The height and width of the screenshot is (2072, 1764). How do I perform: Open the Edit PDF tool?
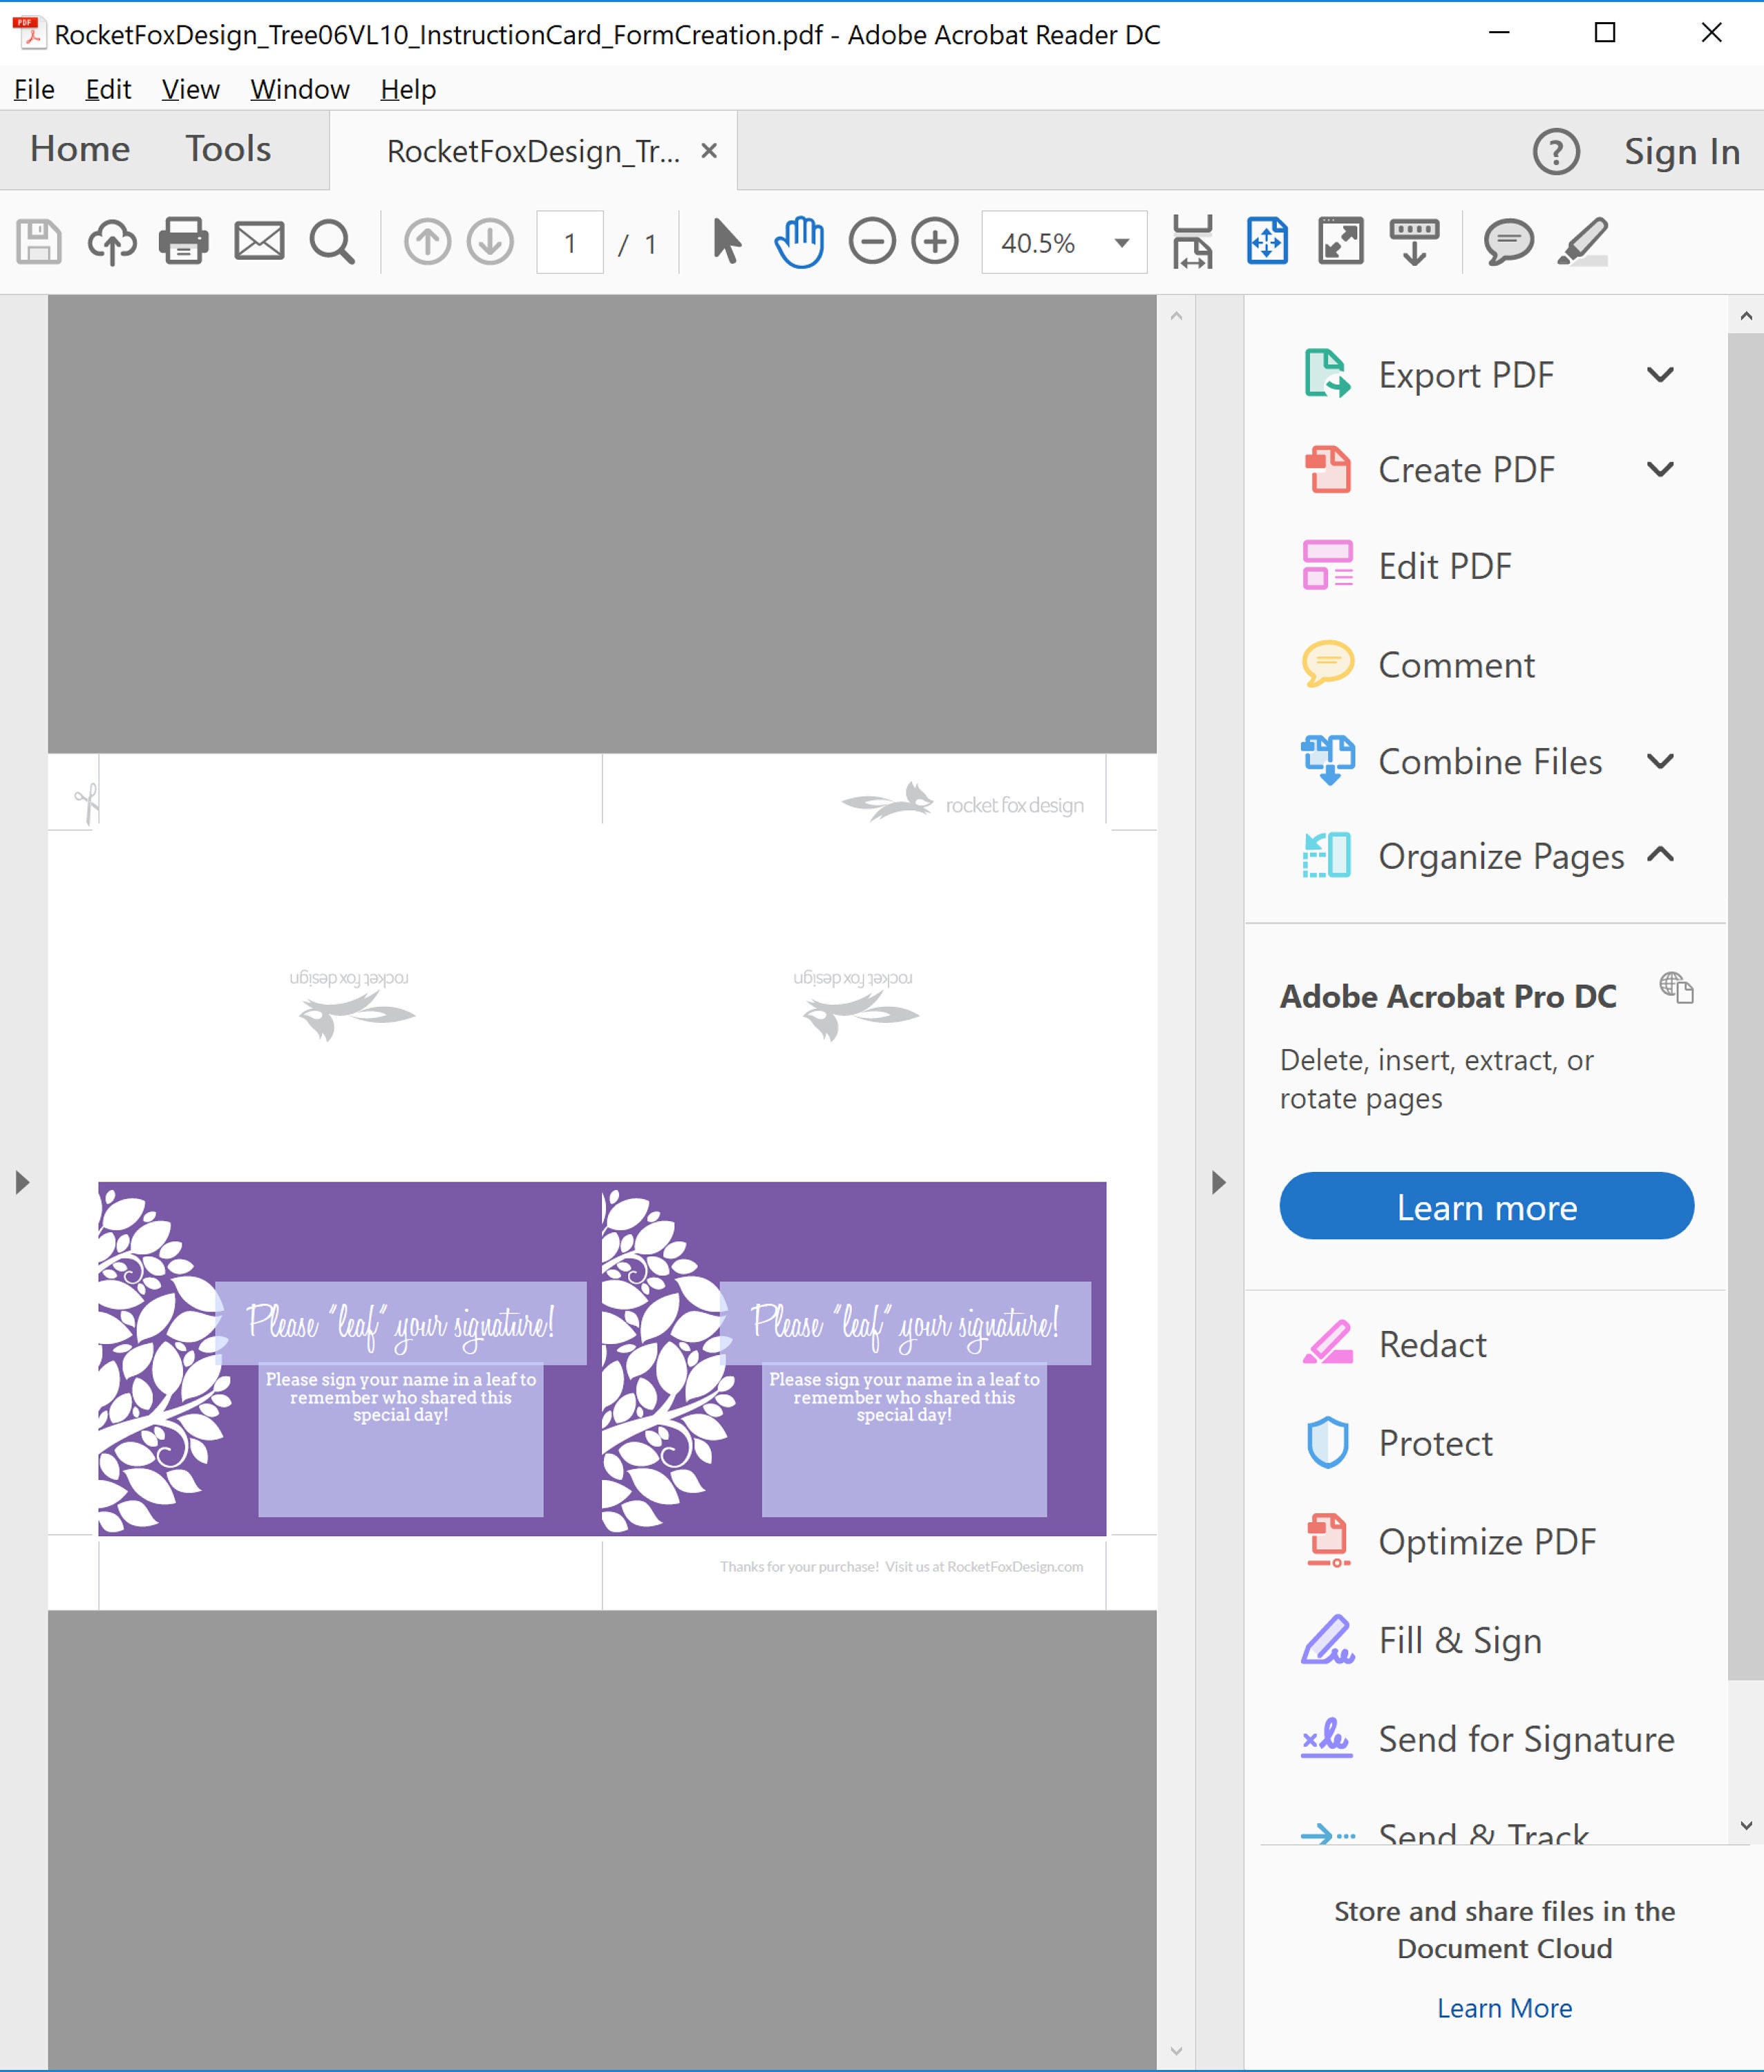(x=1444, y=566)
